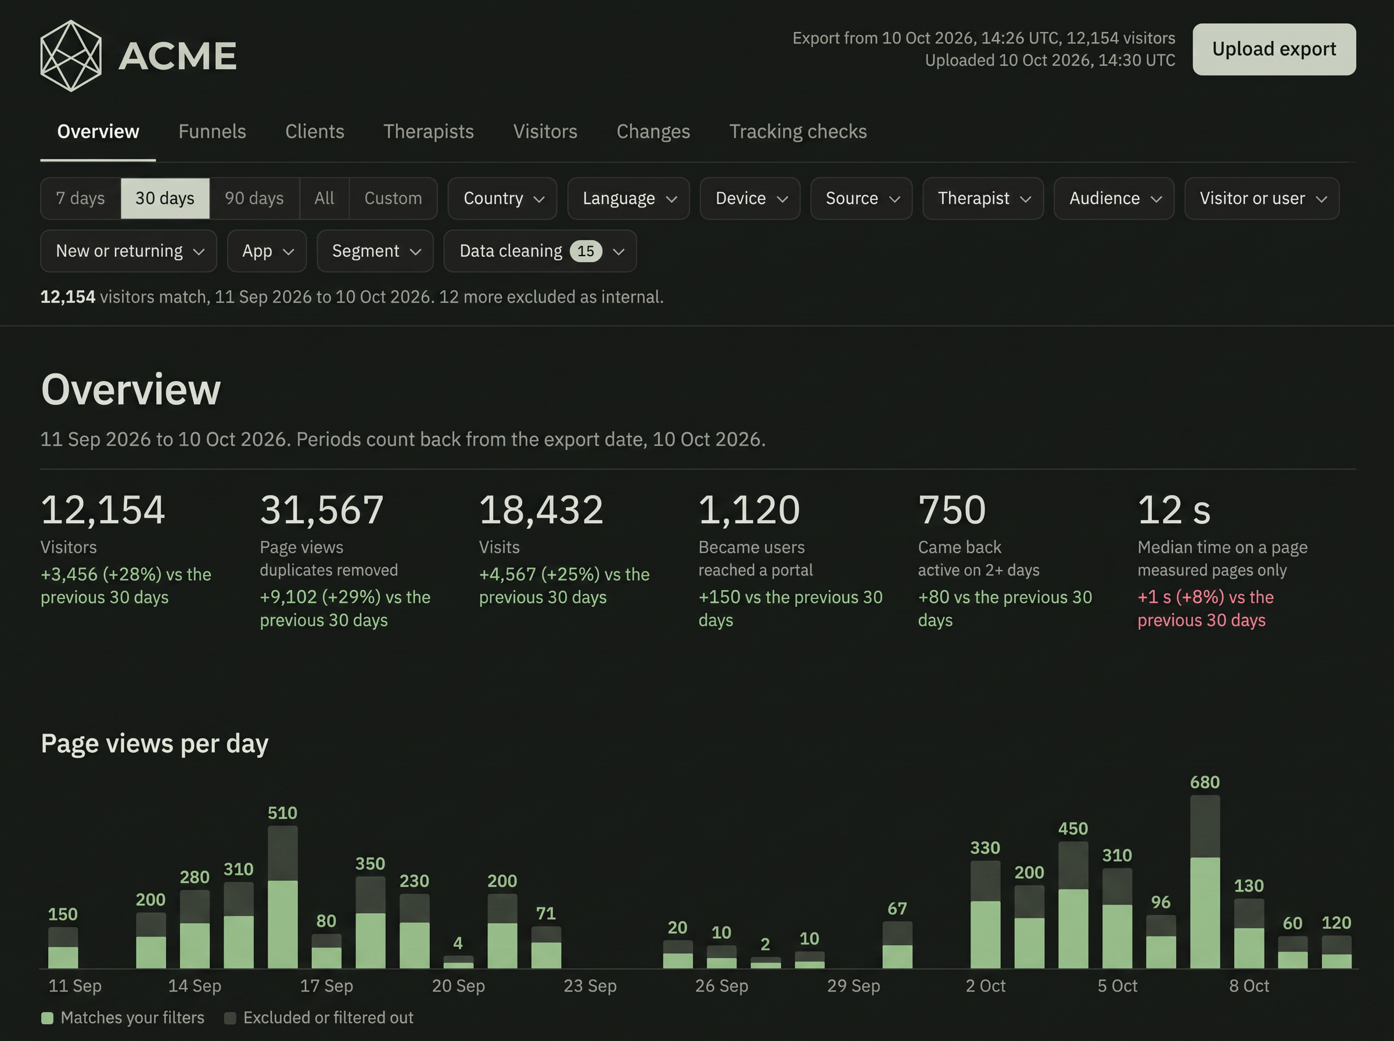Select the 30 days period

[x=165, y=198]
